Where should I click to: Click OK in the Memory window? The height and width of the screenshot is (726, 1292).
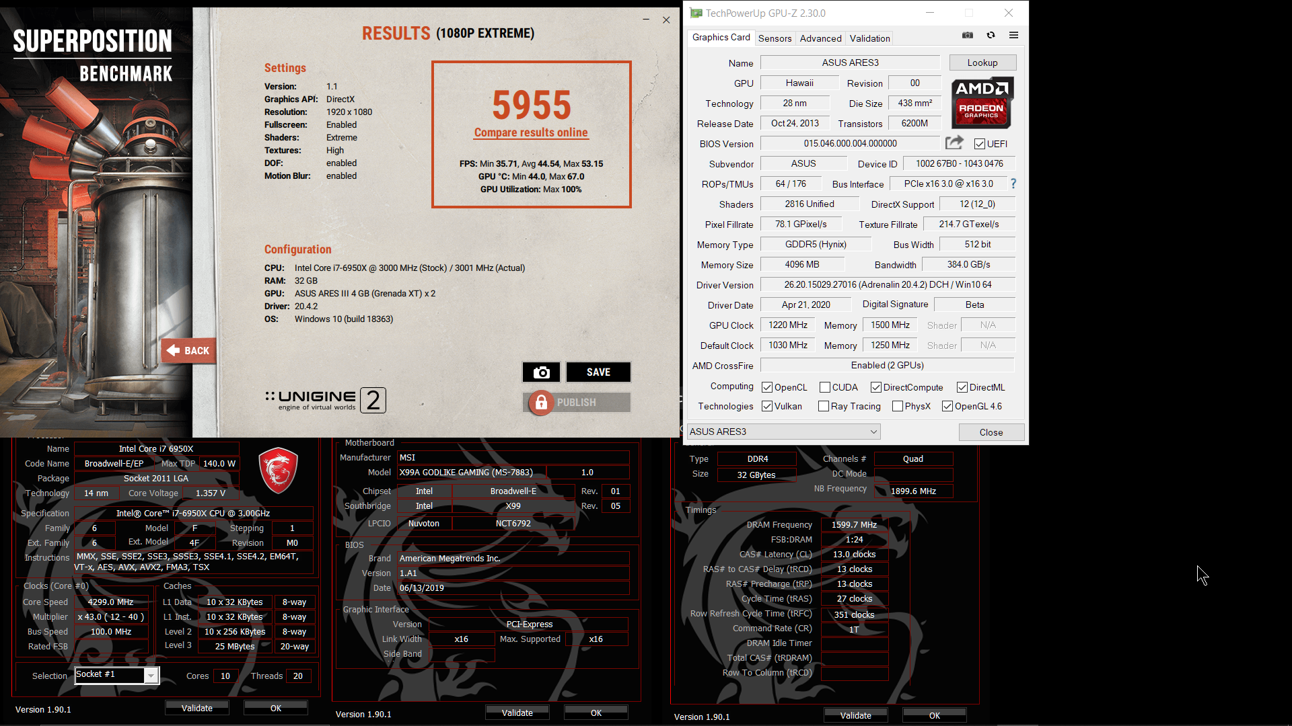pyautogui.click(x=935, y=715)
